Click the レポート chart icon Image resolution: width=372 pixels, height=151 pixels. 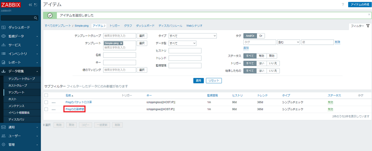click(4, 62)
